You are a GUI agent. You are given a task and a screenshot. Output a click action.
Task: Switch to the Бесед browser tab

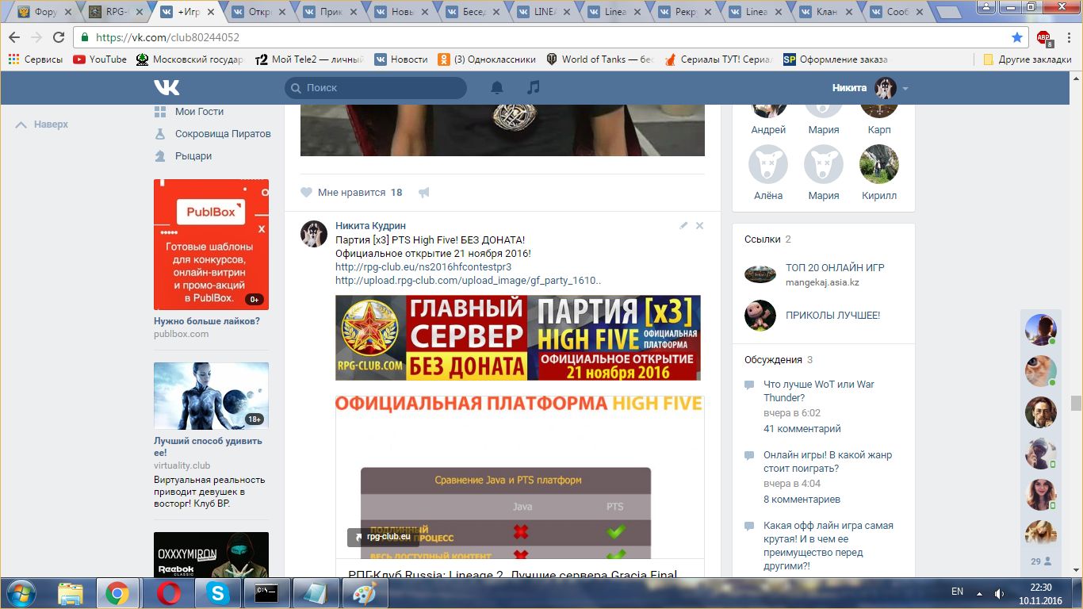click(473, 12)
